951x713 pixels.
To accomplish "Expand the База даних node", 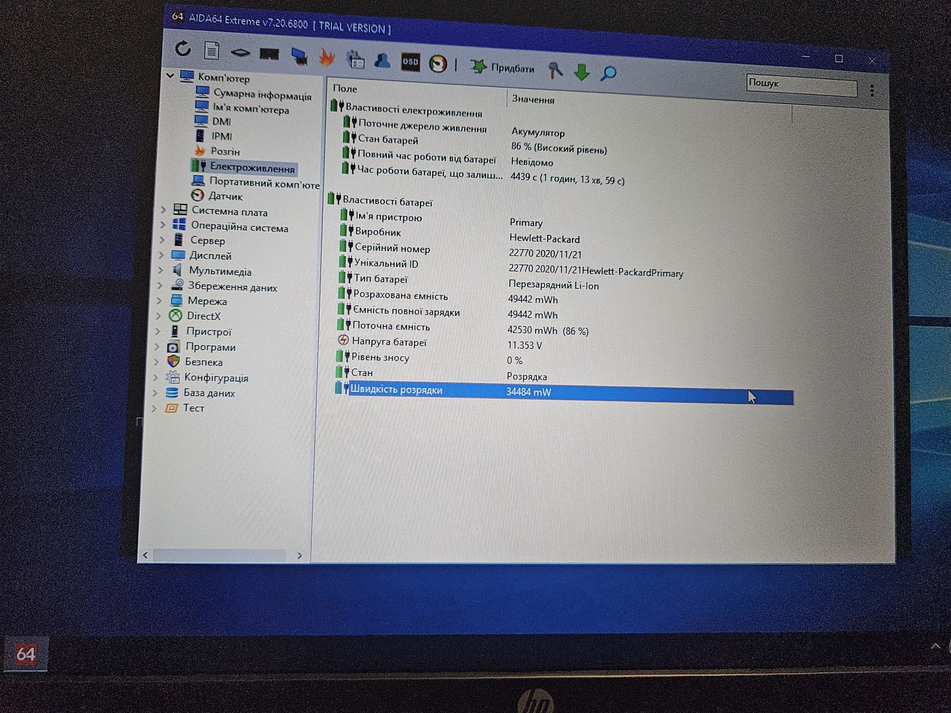I will coord(155,393).
